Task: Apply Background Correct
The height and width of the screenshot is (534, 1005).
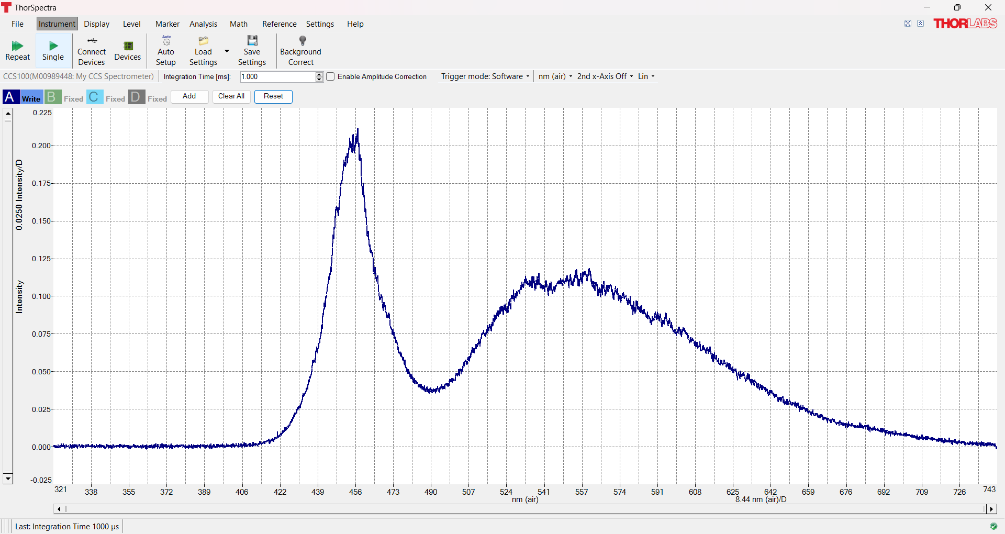Action: tap(300, 51)
